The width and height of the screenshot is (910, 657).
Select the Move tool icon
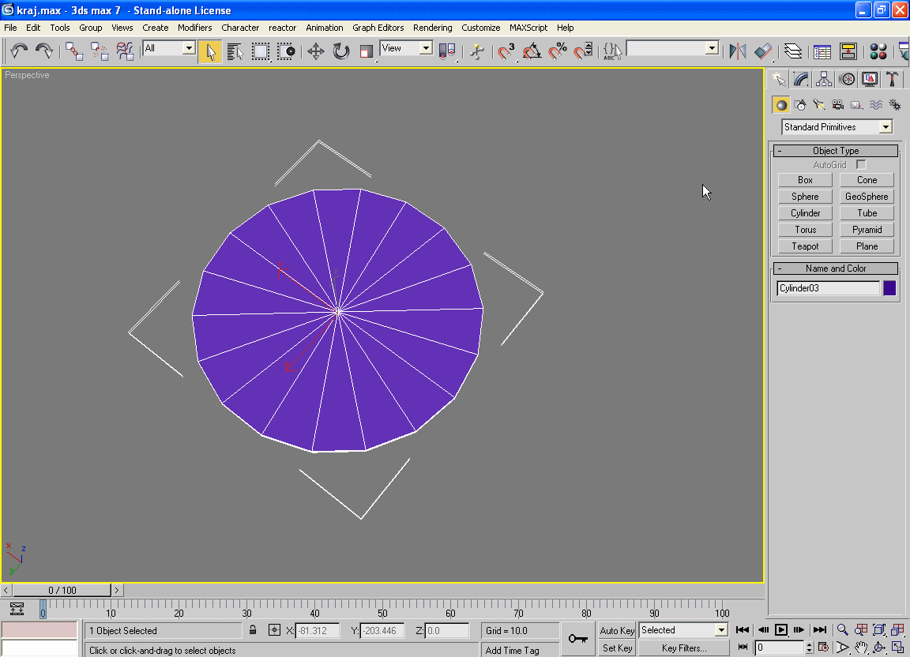(316, 51)
